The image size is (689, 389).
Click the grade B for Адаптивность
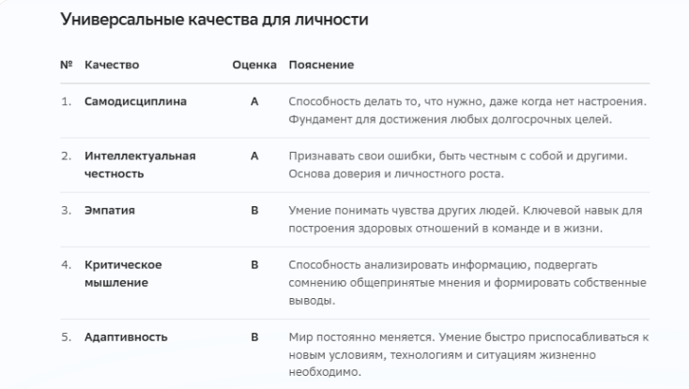point(254,337)
